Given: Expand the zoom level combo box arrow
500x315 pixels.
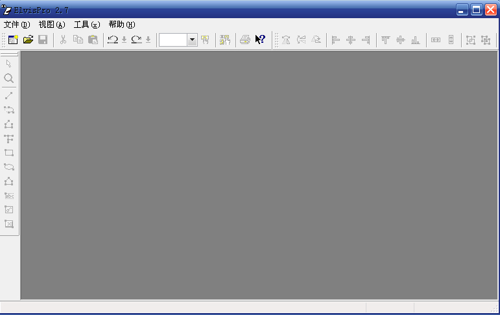Looking at the screenshot, I should tap(193, 40).
